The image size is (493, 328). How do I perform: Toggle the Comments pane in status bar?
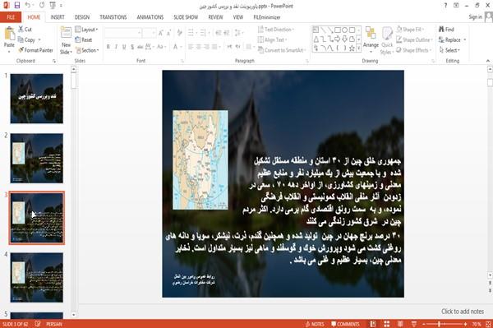pos(345,324)
